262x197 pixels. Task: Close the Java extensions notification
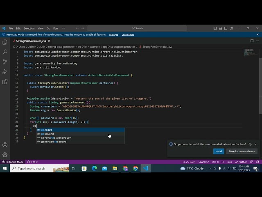point(255,144)
